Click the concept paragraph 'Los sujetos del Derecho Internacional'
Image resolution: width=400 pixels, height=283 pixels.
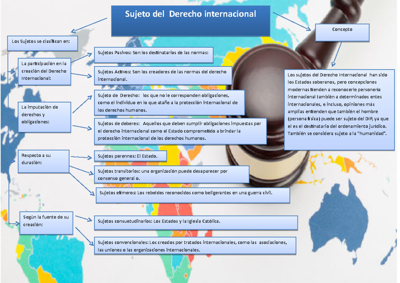tap(340, 109)
